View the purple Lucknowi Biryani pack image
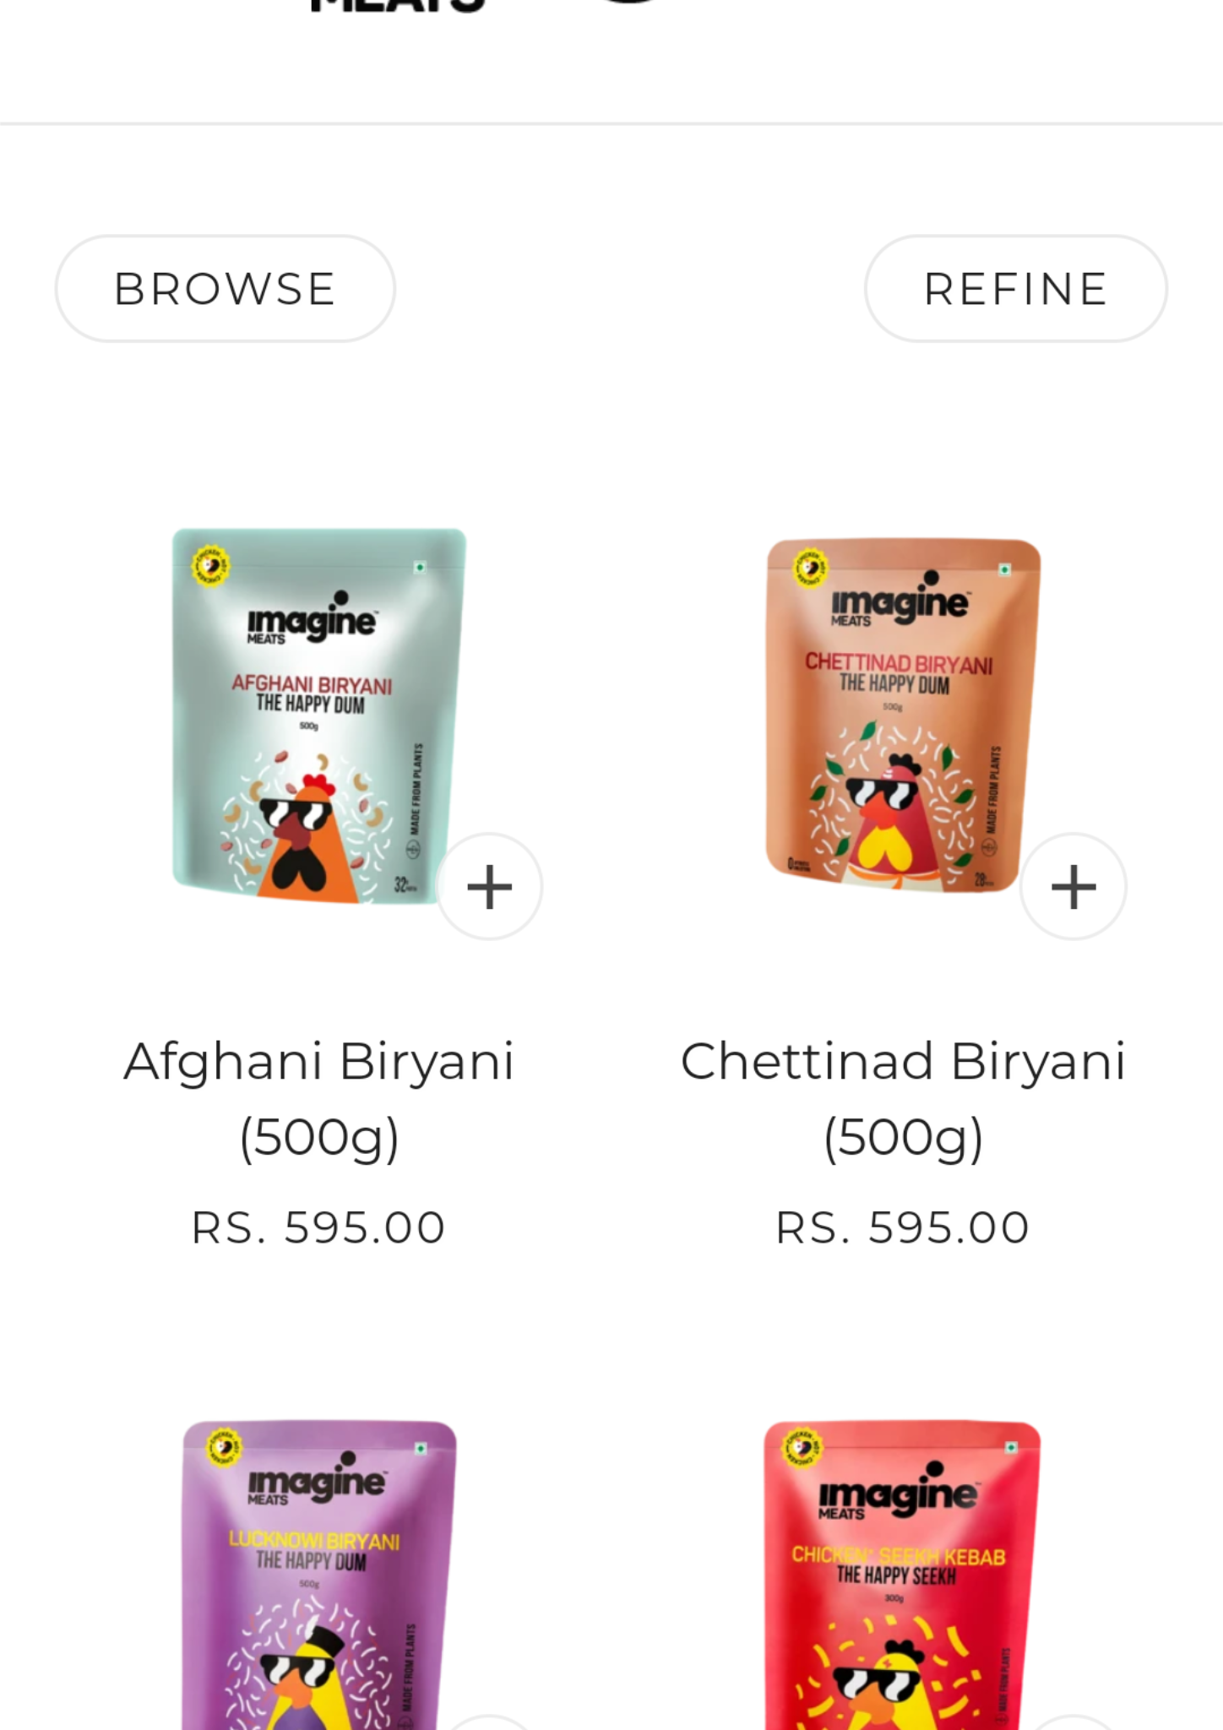 click(x=319, y=1575)
